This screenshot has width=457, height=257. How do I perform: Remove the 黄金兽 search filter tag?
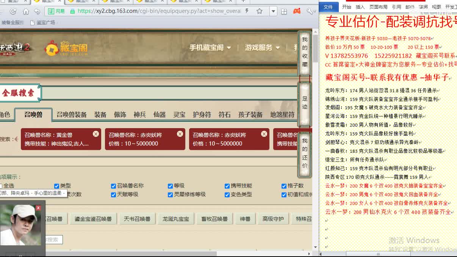pos(96,134)
